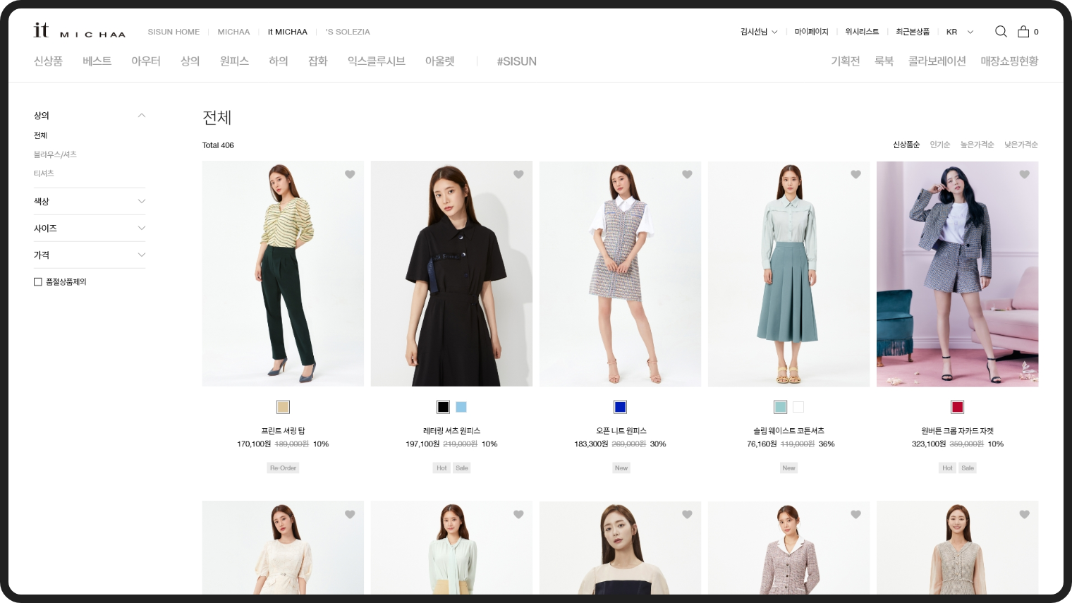
Task: Like the 슬림 웨이스트 코튼셔츠 heart icon
Action: (x=855, y=174)
